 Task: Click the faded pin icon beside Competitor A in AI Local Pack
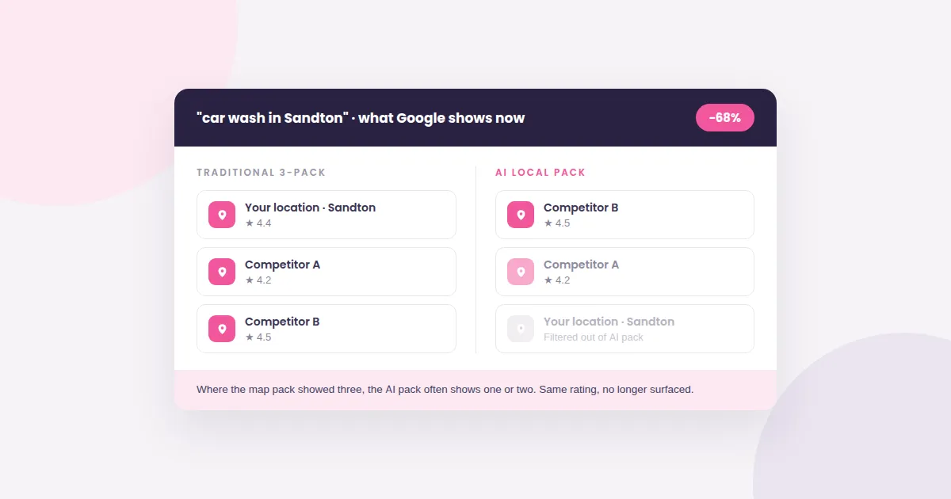click(521, 272)
